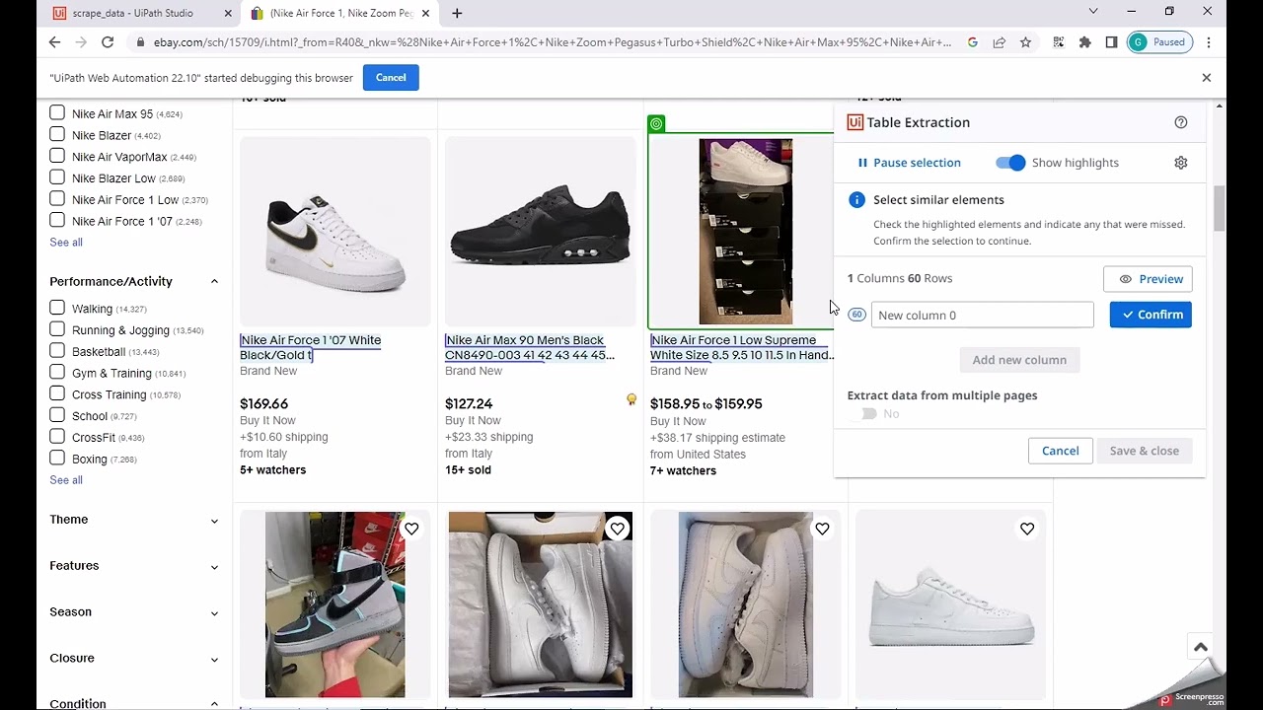The height and width of the screenshot is (710, 1263).
Task: Click Confirm in Table Extraction
Action: pyautogui.click(x=1151, y=315)
